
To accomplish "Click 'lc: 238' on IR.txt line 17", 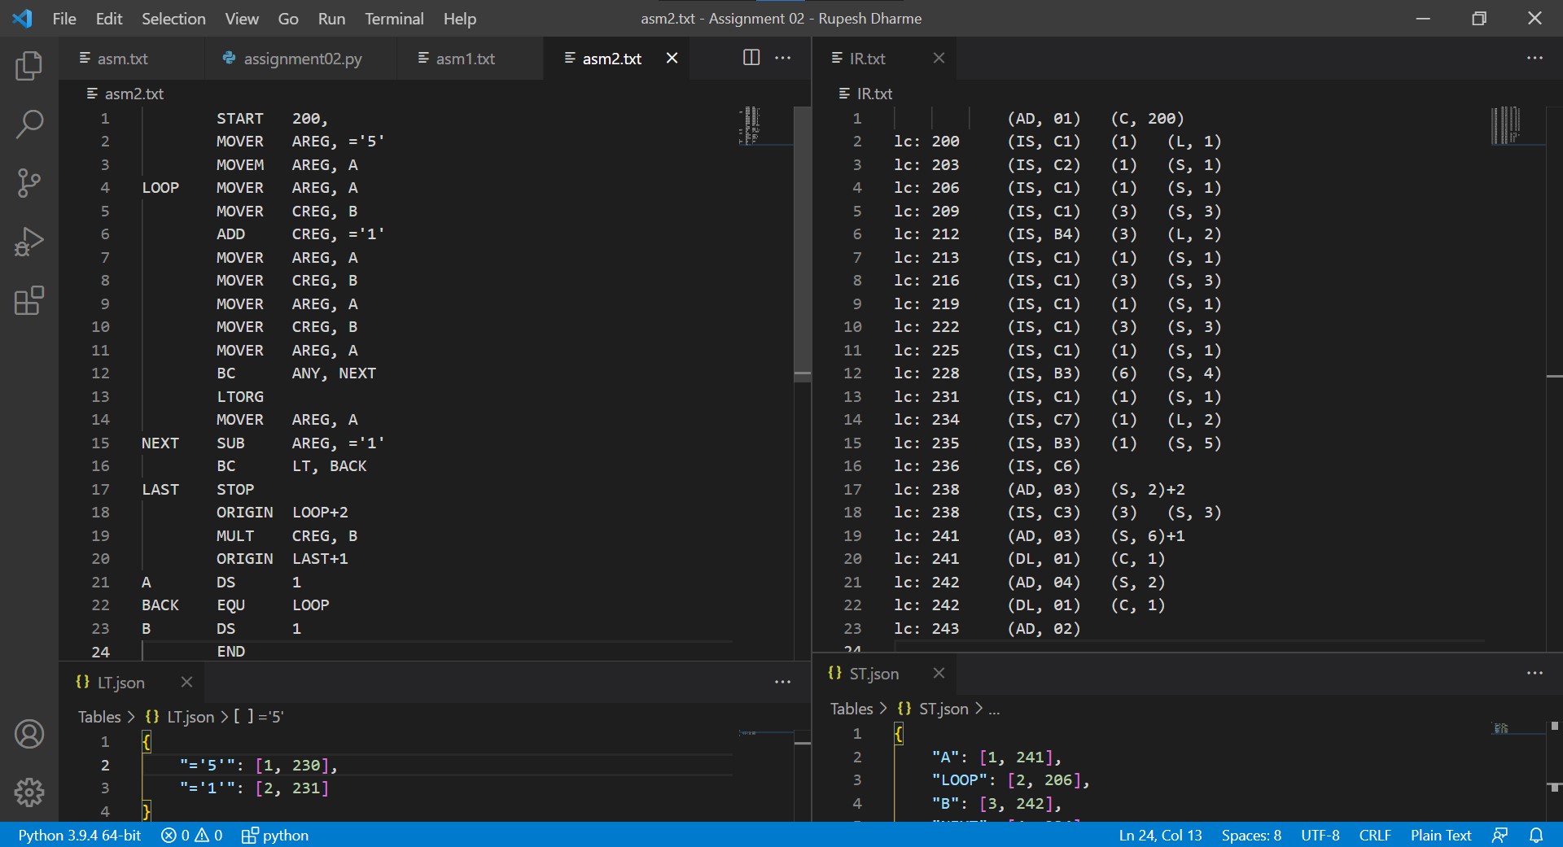I will click(x=926, y=490).
